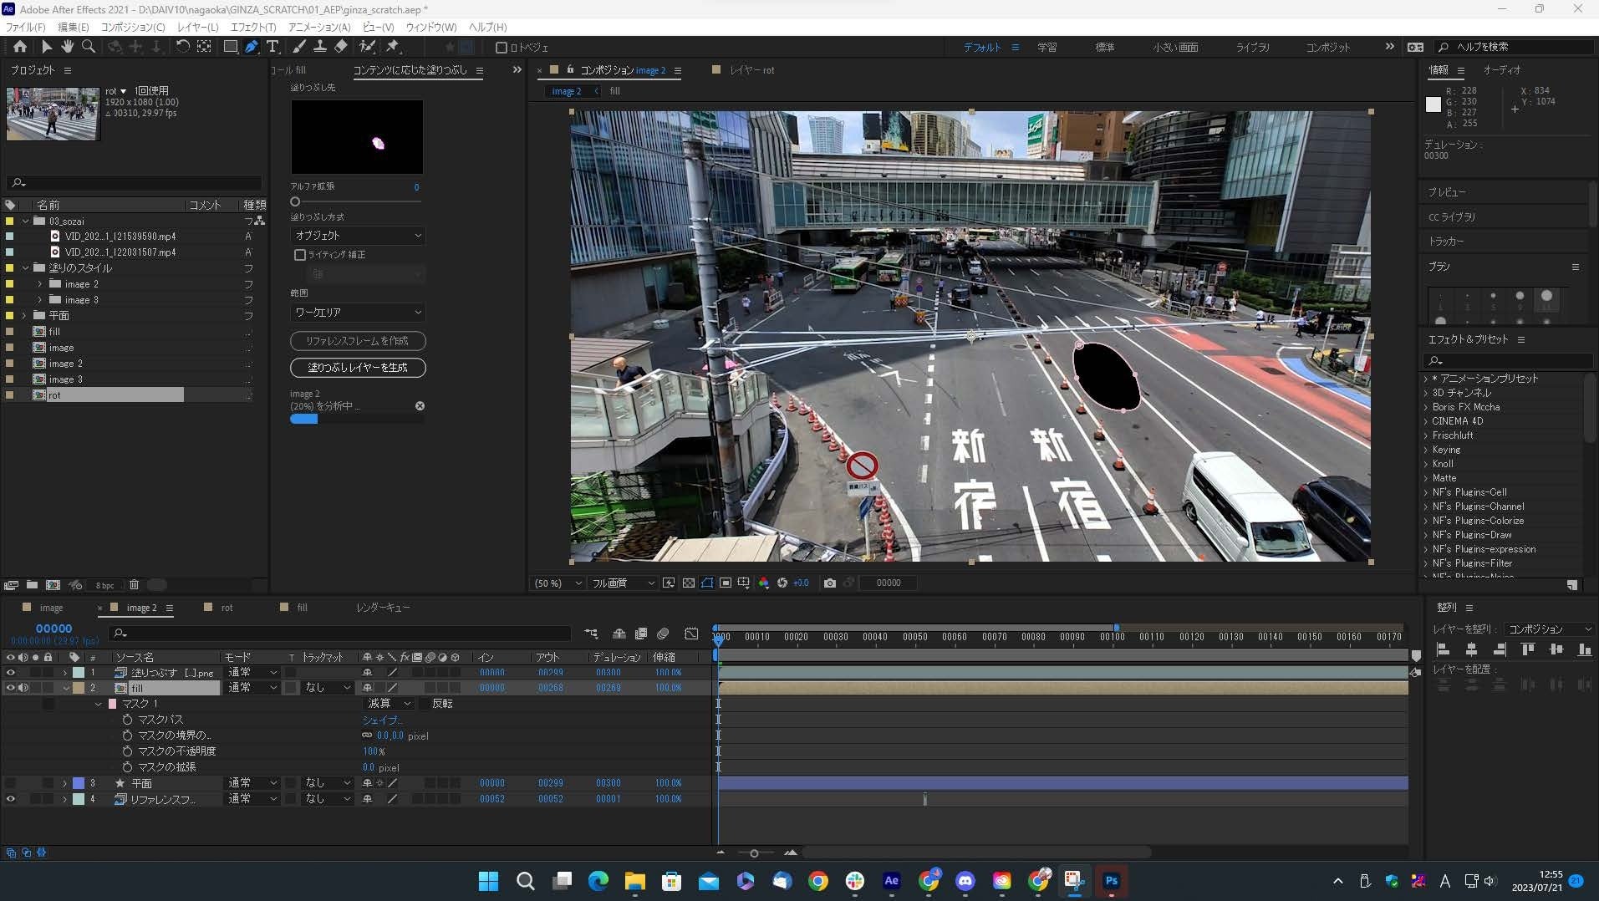Select the Type text tool
1599x901 pixels.
(272, 47)
